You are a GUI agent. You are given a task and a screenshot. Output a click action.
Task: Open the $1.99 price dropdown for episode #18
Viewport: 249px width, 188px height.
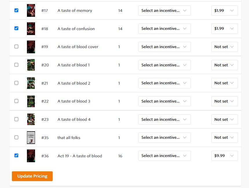click(224, 29)
